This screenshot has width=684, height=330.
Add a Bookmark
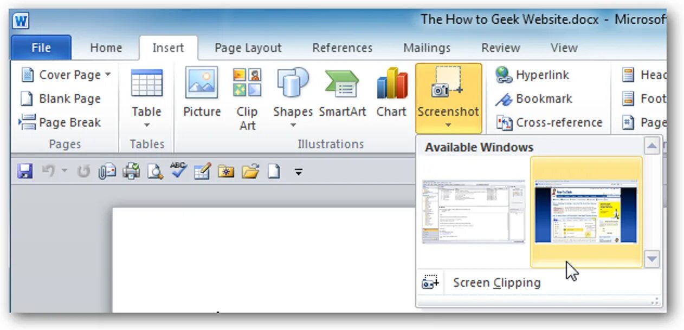534,98
